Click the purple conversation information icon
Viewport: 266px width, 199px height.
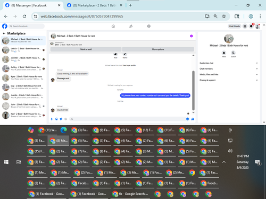click(192, 36)
